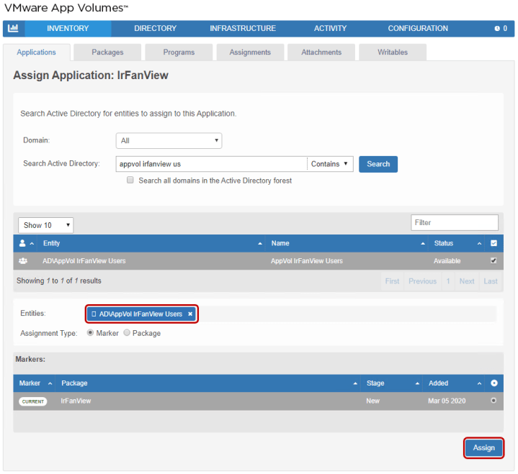This screenshot has width=518, height=474.
Task: Click the clock activity indicator icon
Action: tap(496, 29)
